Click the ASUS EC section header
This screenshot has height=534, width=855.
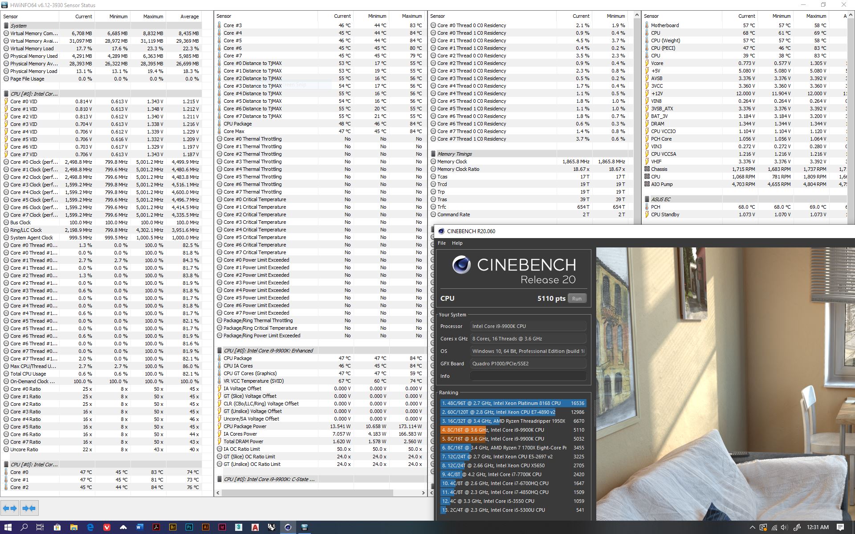[660, 199]
